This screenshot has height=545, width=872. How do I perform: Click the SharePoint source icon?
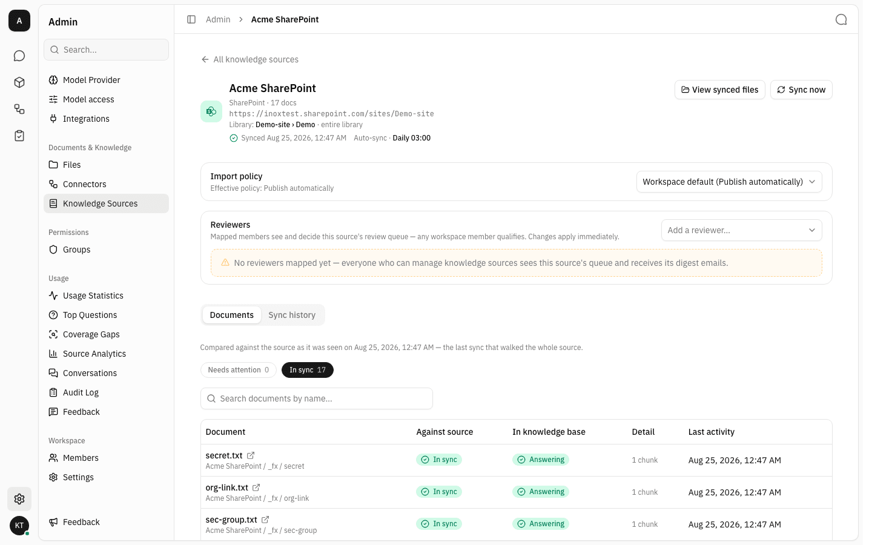211,111
